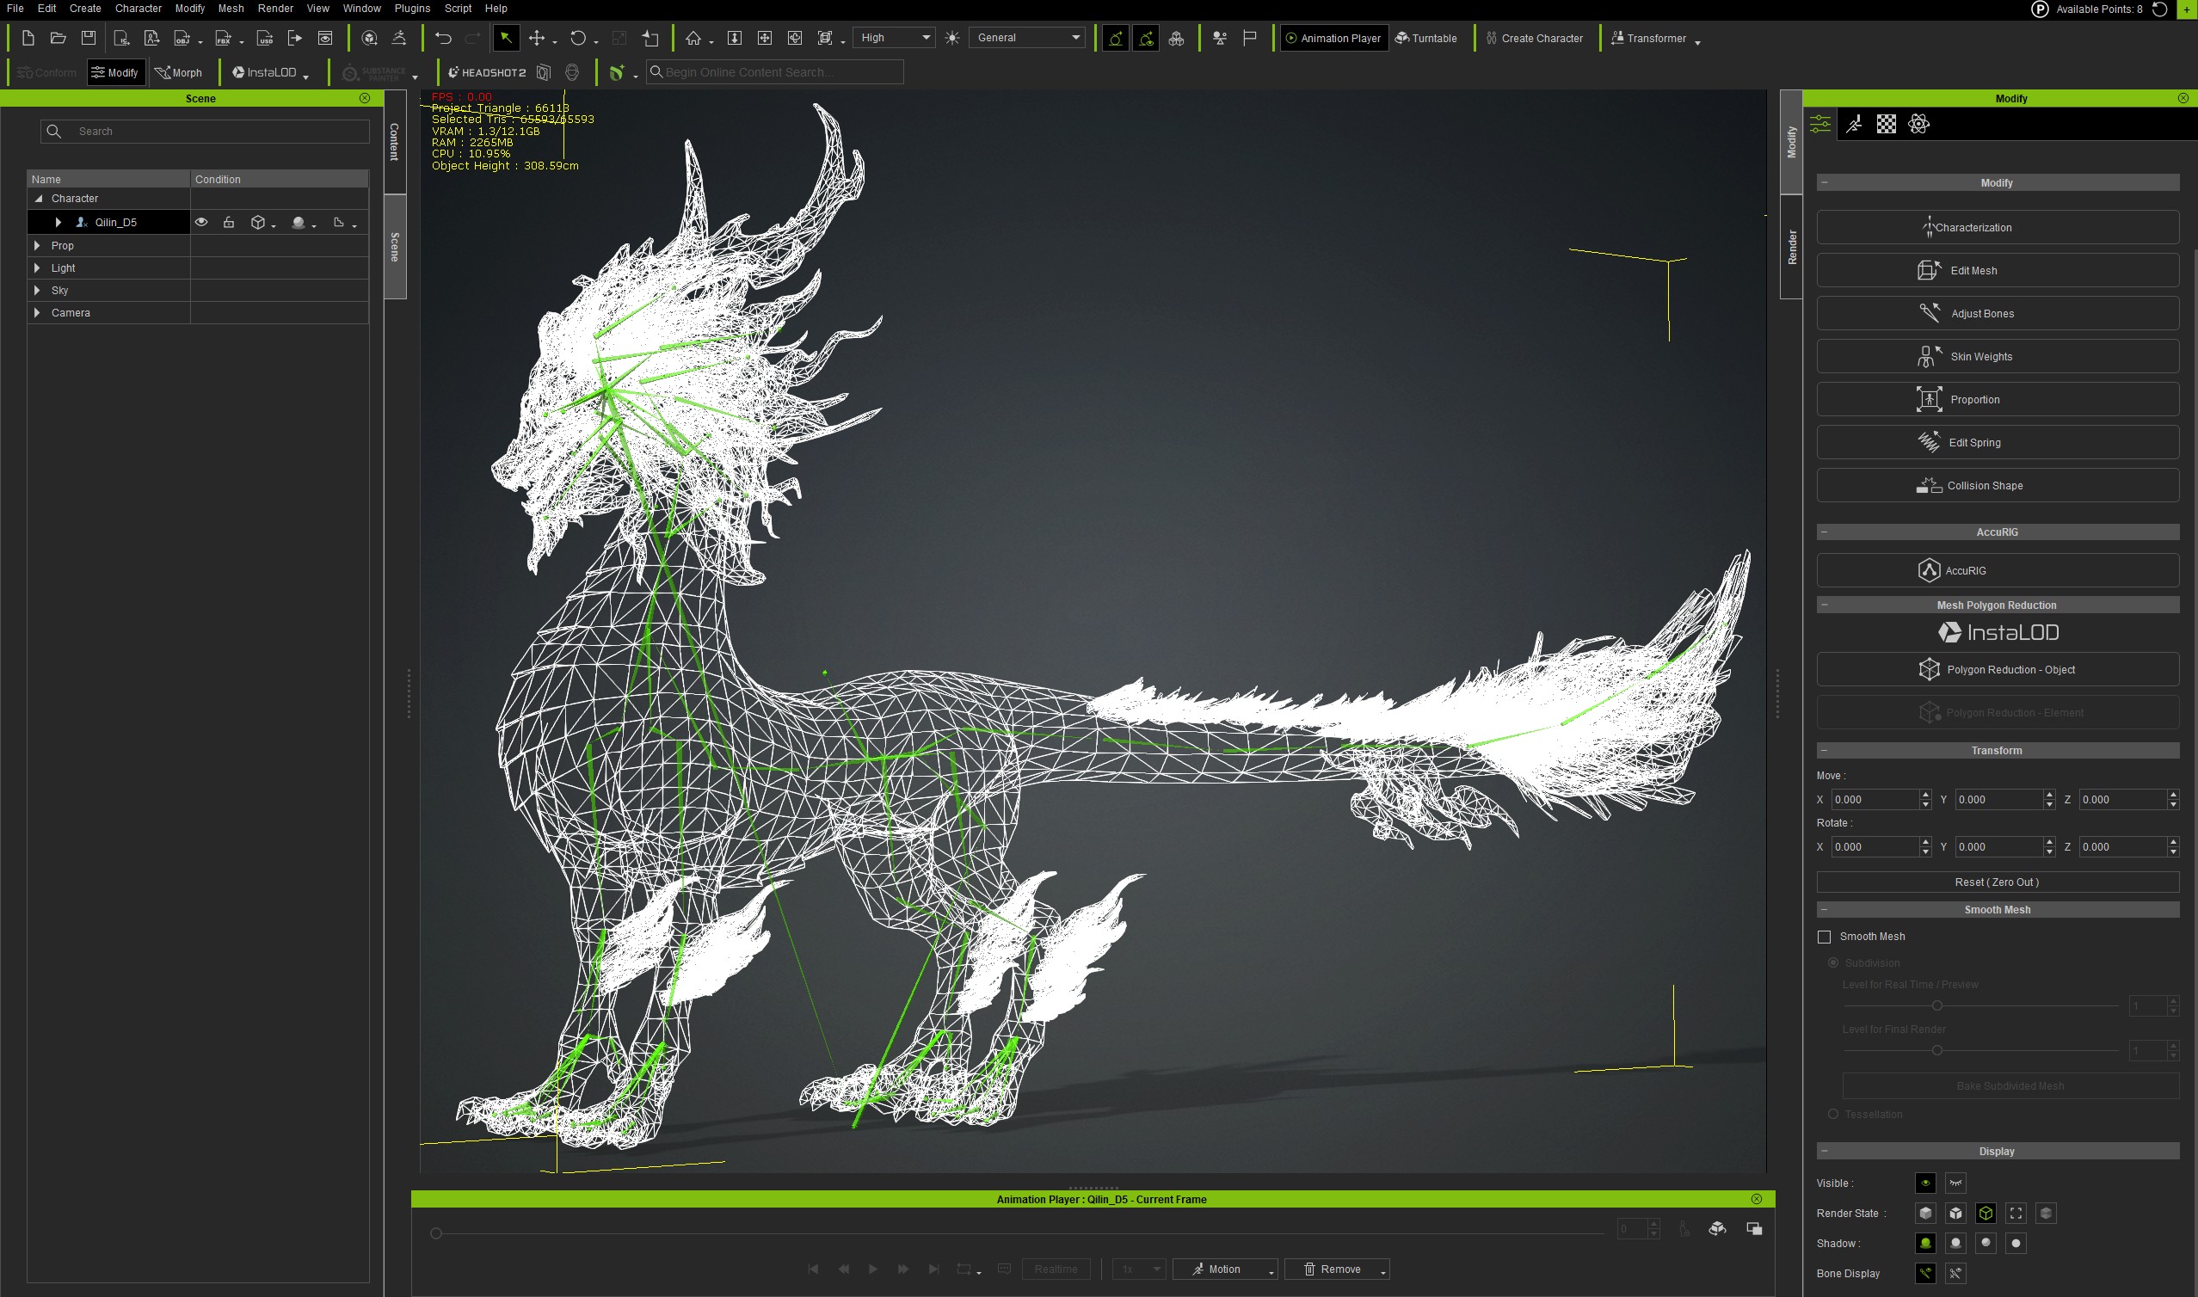Click Reset (Zero Out) button

(x=1997, y=882)
